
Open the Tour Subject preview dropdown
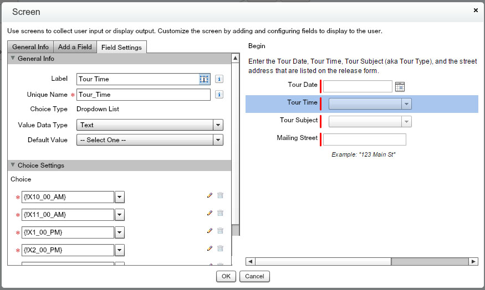(370, 121)
